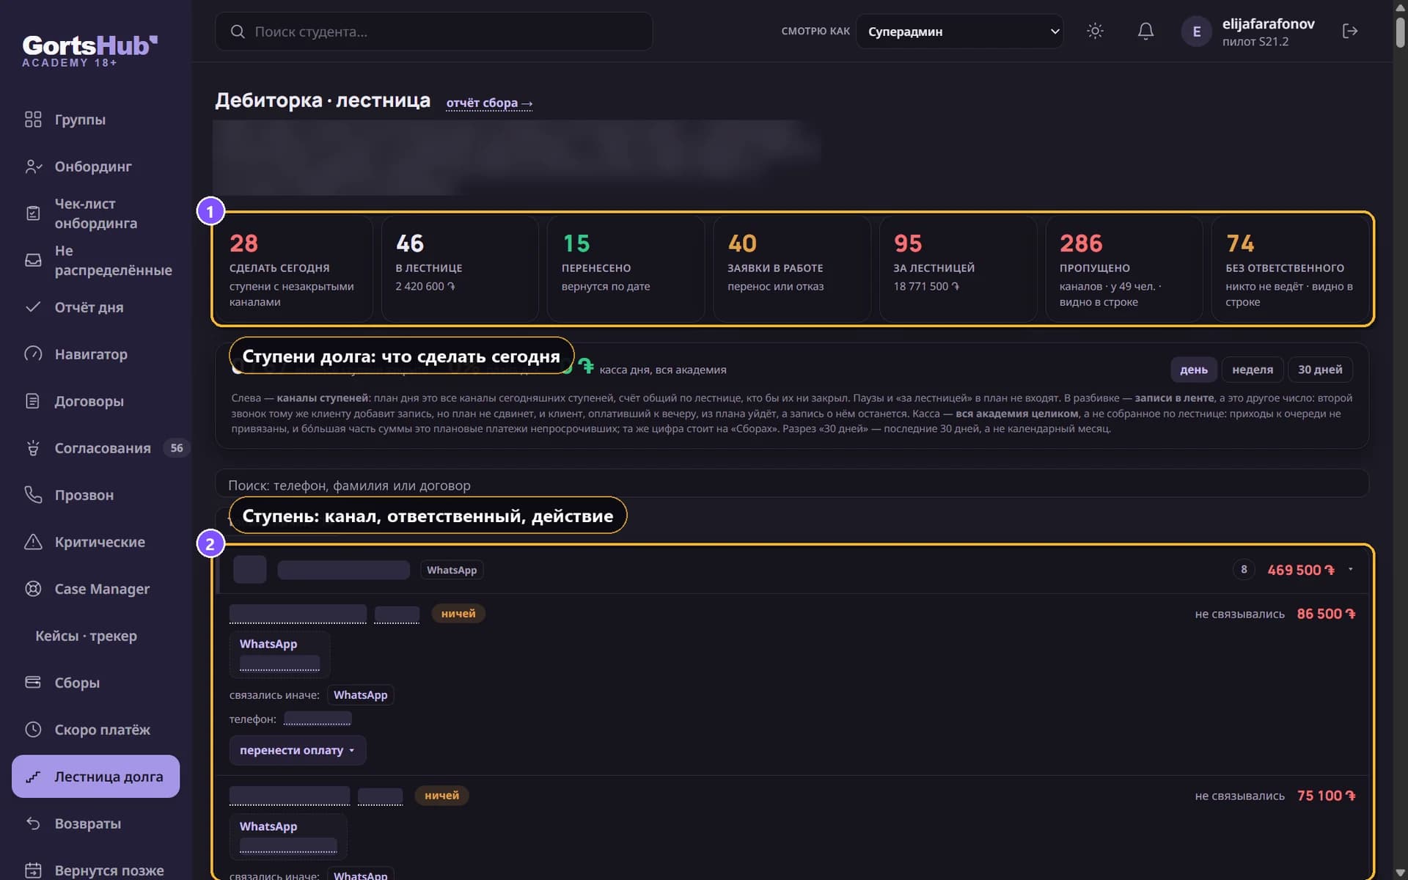The width and height of the screenshot is (1408, 880).
Task: Switch range to неделя
Action: [x=1253, y=370]
